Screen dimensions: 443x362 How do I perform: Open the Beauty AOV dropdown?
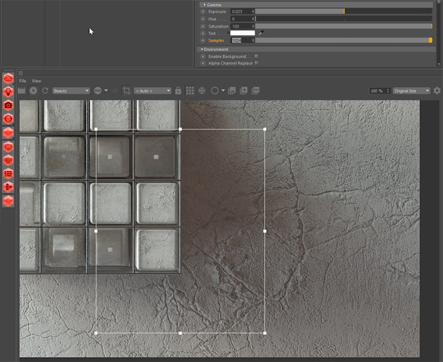71,90
